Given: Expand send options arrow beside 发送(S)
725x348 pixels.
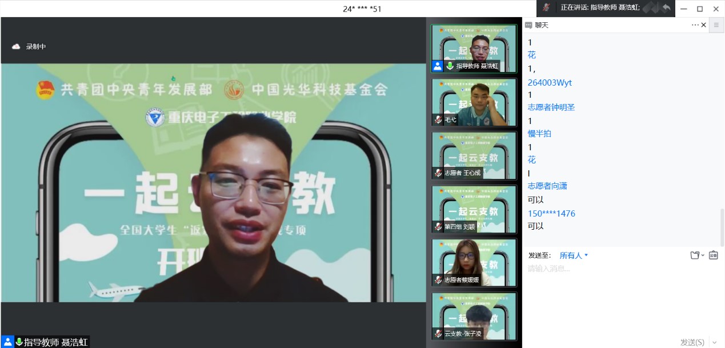Looking at the screenshot, I should coord(713,342).
